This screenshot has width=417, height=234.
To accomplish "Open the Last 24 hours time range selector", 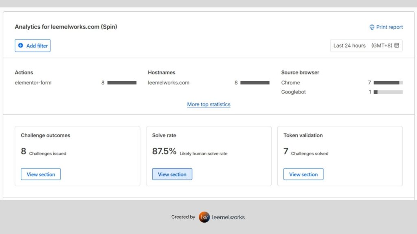I will click(366, 45).
